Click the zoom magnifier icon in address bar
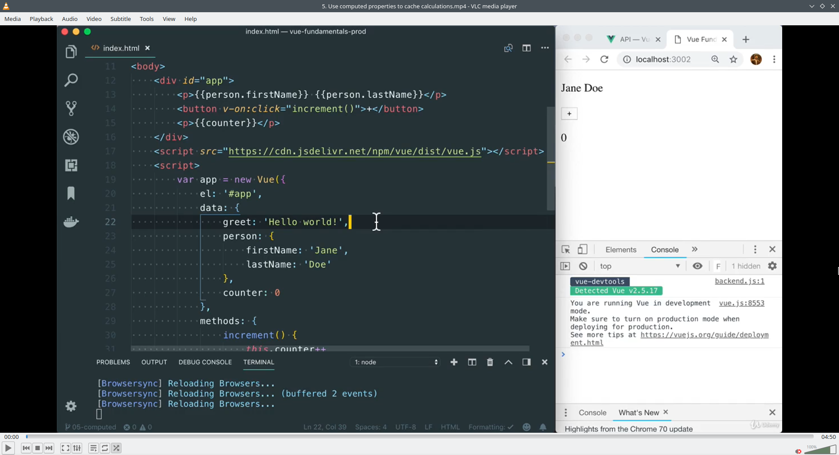Viewport: 839px width, 455px height. pyautogui.click(x=715, y=59)
